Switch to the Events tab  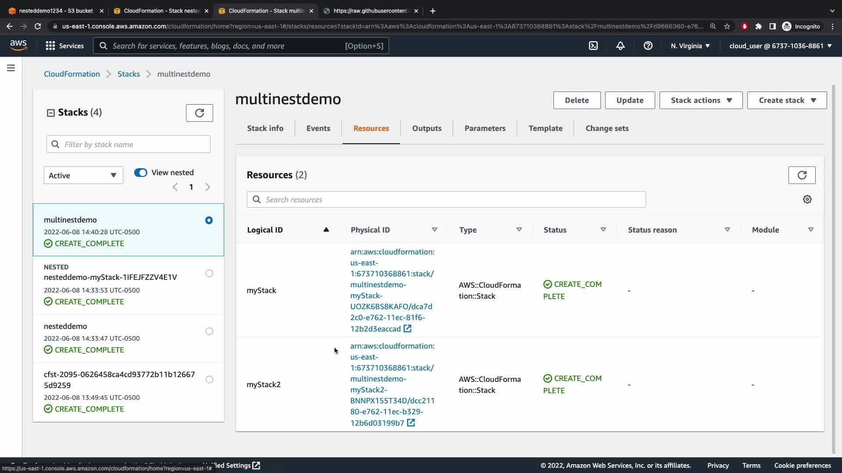(x=318, y=128)
